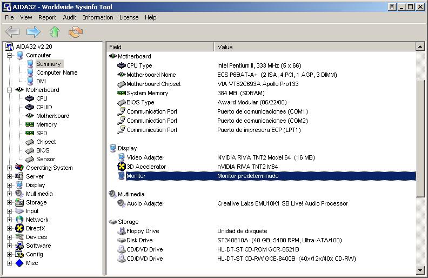The height and width of the screenshot is (278, 428).
Task: Open the Report menu
Action: (x=47, y=17)
